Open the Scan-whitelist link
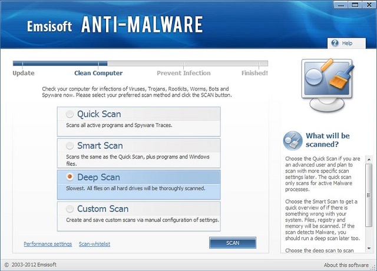Screen dimensions: 377x271 tap(94, 244)
